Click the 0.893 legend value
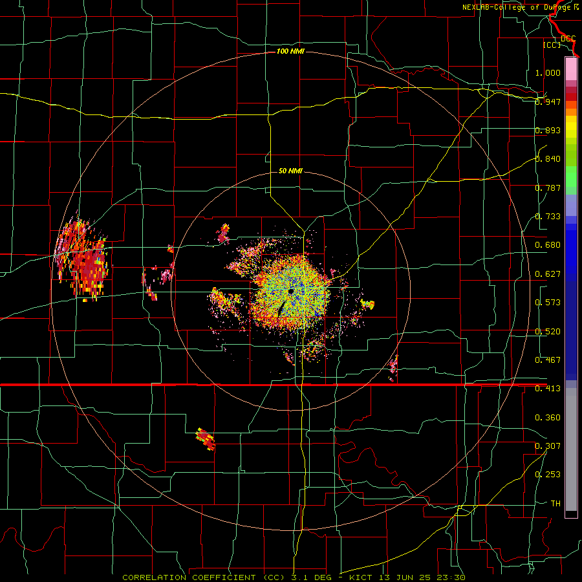Viewport: 582px width, 582px height. click(548, 130)
